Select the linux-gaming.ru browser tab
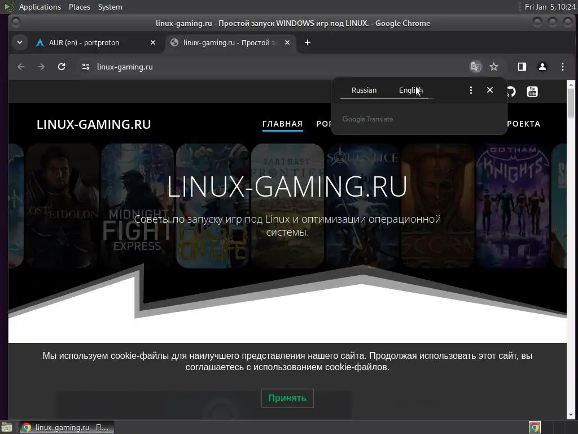 click(x=230, y=42)
